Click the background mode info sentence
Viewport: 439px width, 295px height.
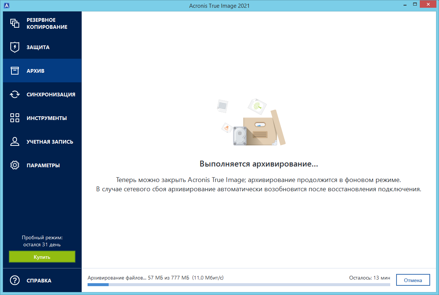coord(258,180)
